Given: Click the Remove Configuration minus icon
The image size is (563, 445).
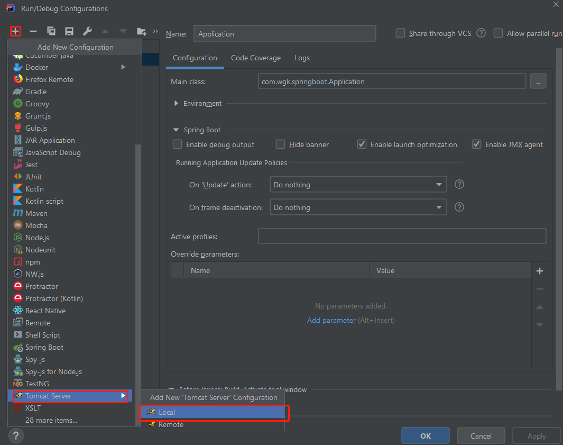Looking at the screenshot, I should pyautogui.click(x=33, y=32).
